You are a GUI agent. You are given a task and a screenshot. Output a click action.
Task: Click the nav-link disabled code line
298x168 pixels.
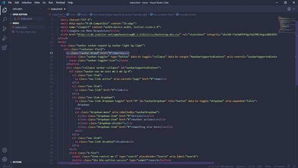(x=104, y=142)
